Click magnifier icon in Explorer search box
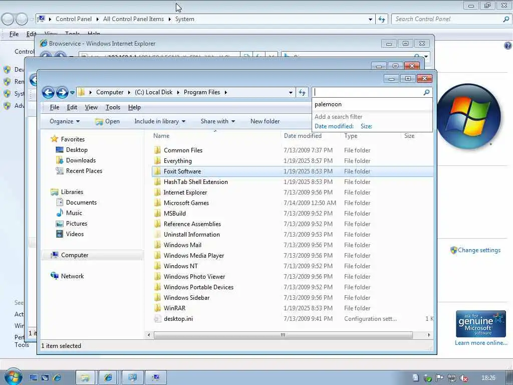Screen dimensions: 513x385 (x=426, y=93)
